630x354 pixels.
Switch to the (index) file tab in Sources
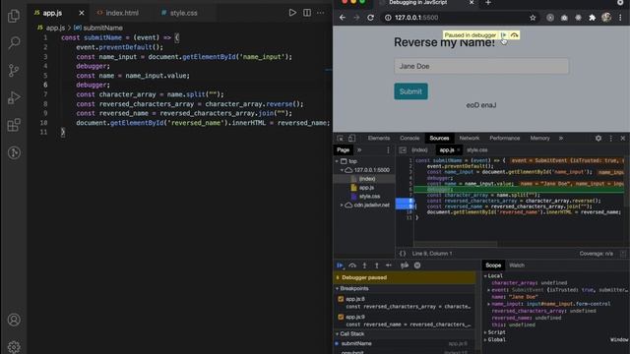pos(419,150)
